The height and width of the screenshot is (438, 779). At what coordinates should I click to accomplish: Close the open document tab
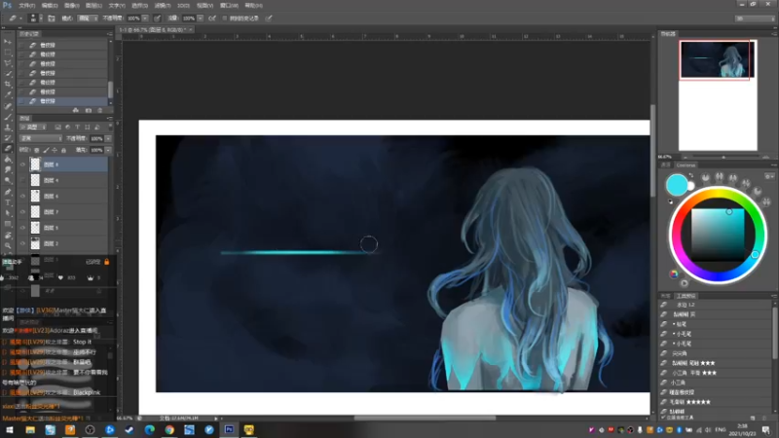(190, 30)
